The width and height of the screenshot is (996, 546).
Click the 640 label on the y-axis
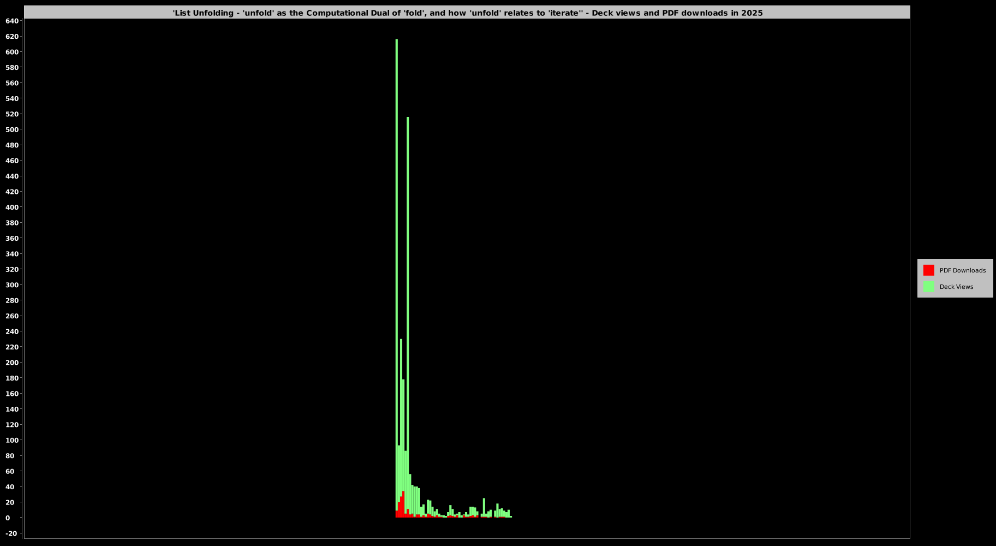[x=12, y=21]
